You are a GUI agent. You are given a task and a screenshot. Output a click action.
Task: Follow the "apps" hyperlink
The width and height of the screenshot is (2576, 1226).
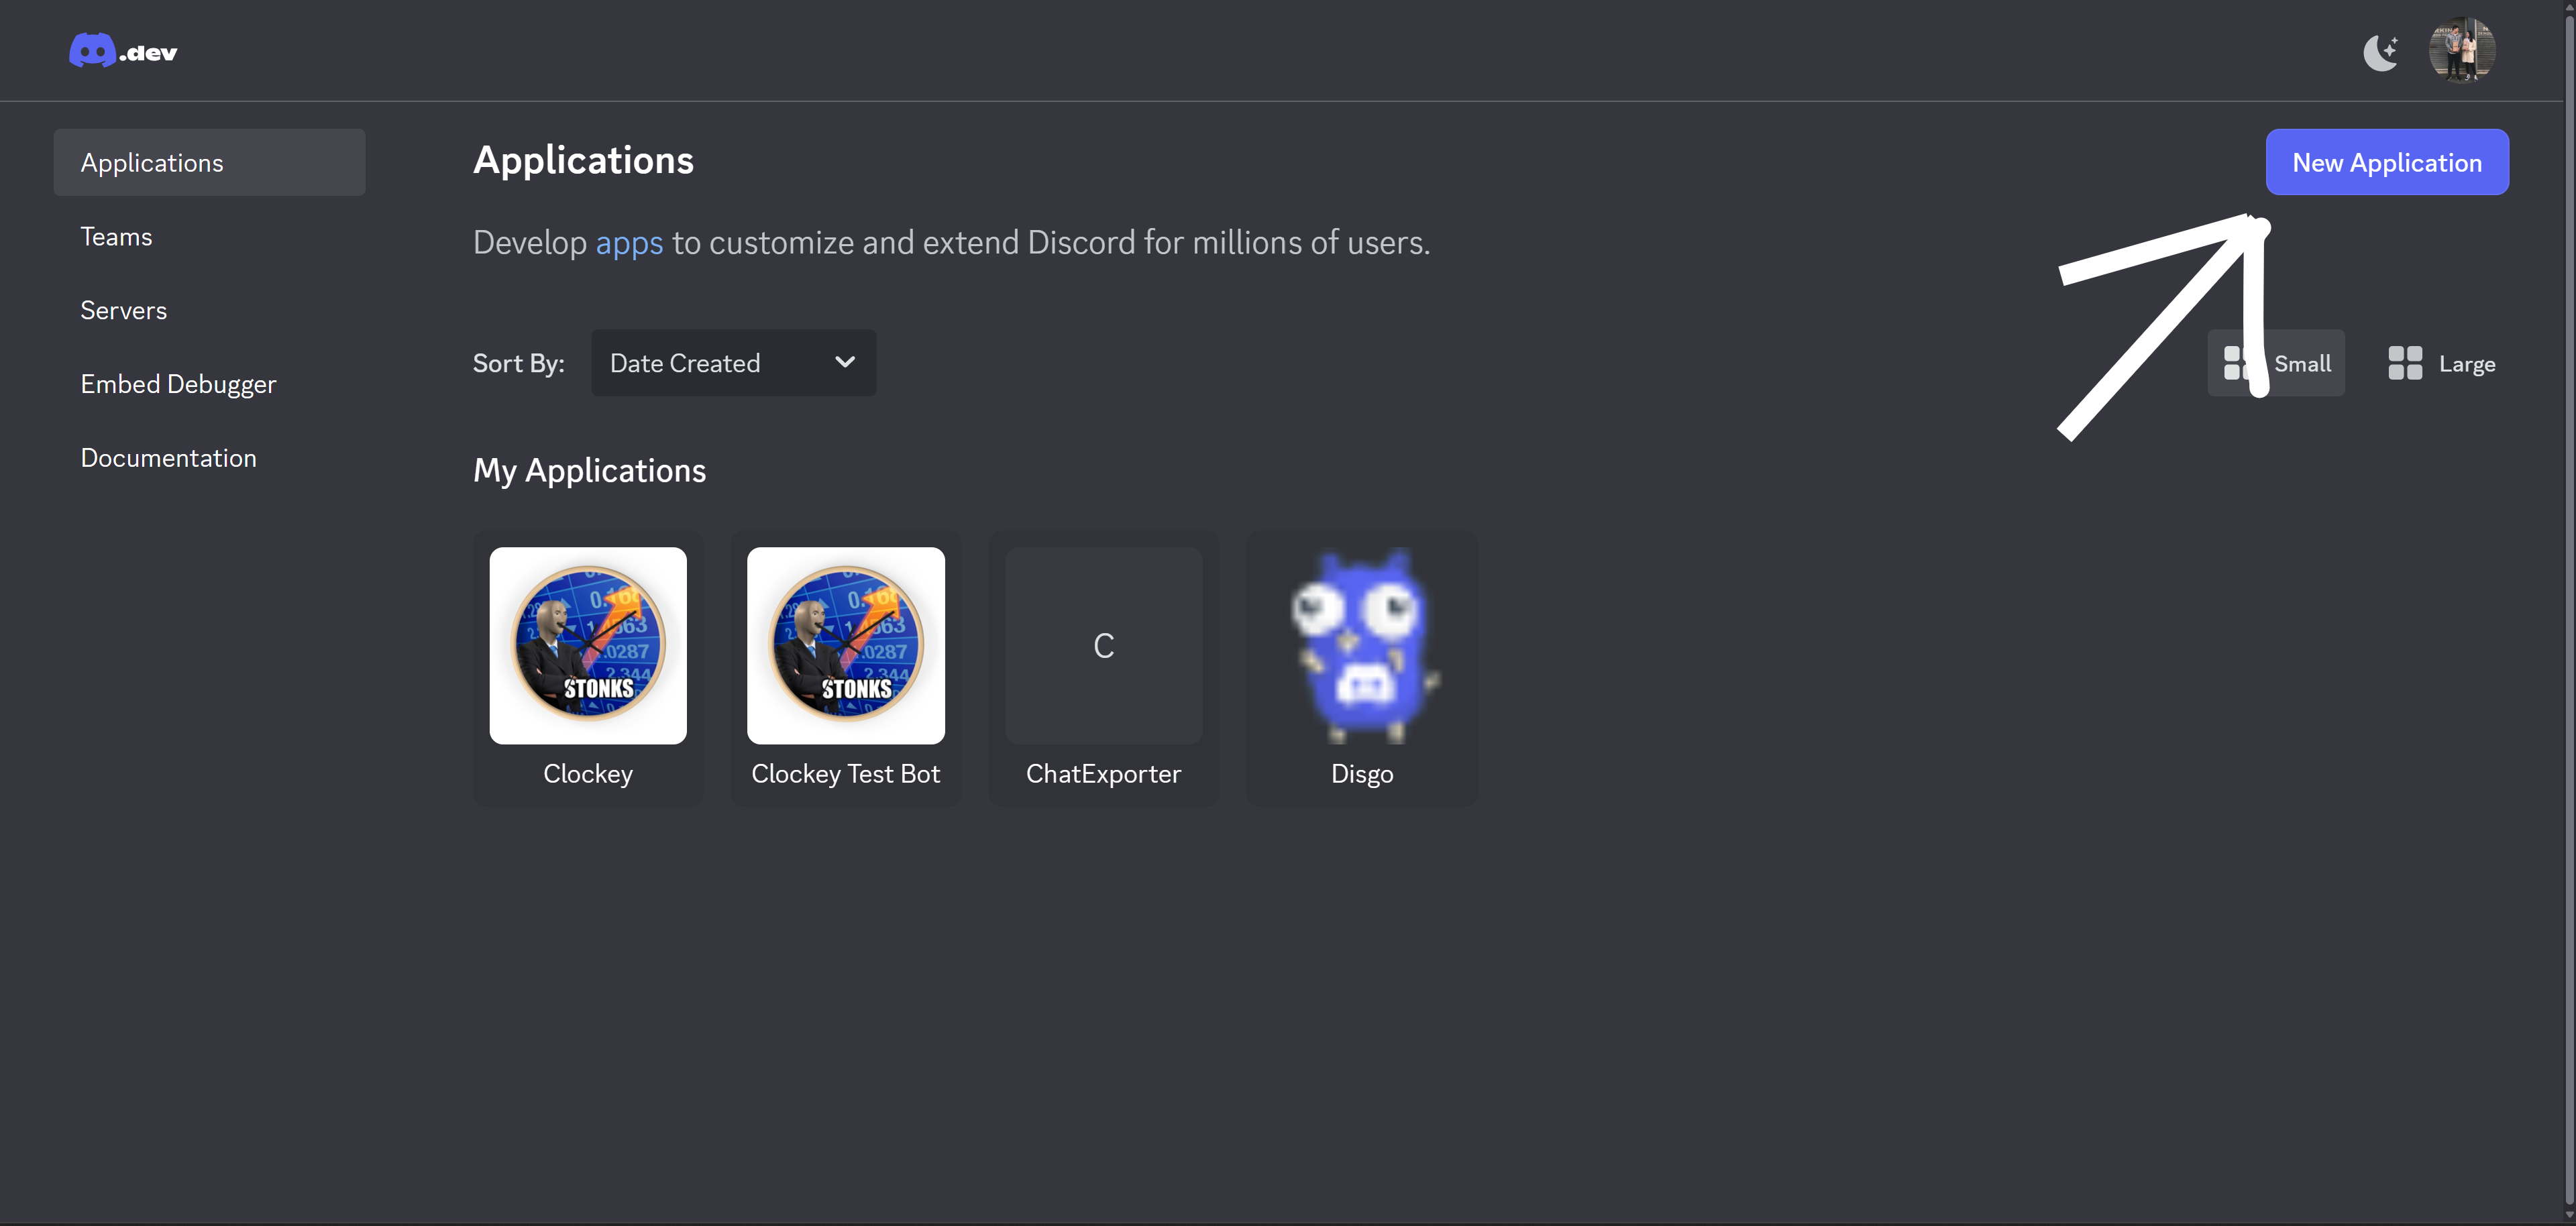coord(629,243)
